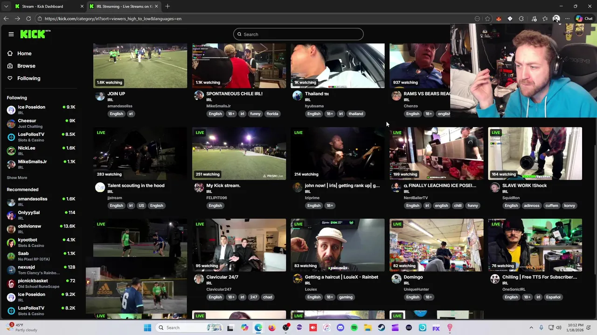
Task: Open Saab recommended channel
Action: tap(41, 256)
